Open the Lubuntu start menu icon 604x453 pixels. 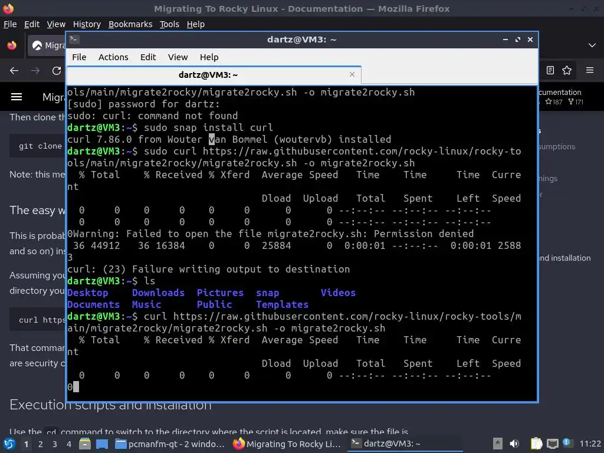(x=9, y=444)
